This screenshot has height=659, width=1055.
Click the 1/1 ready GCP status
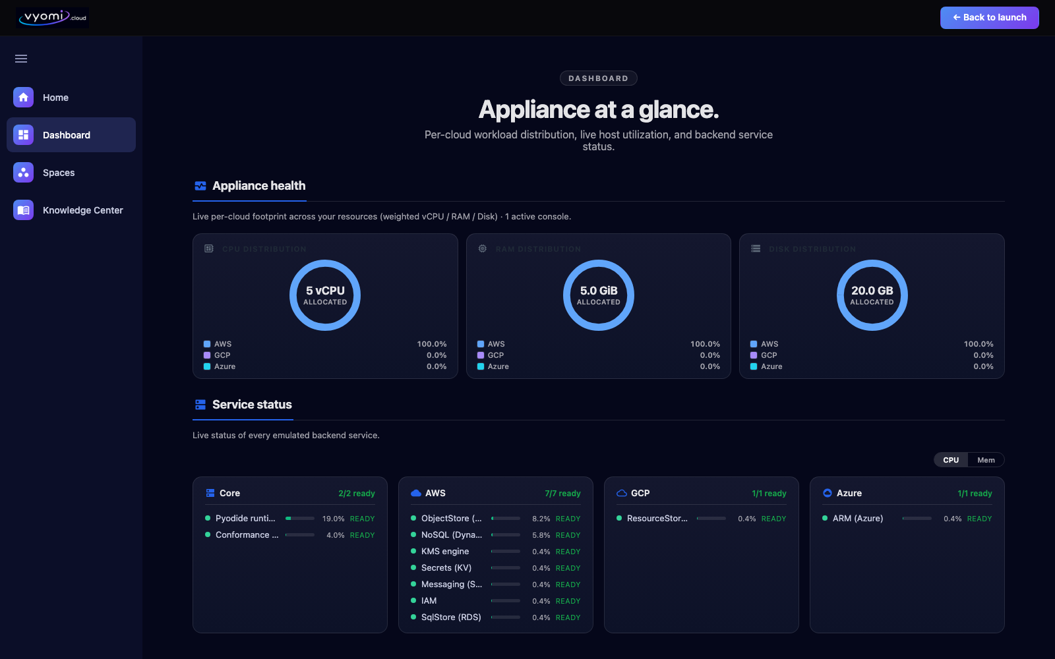click(769, 494)
